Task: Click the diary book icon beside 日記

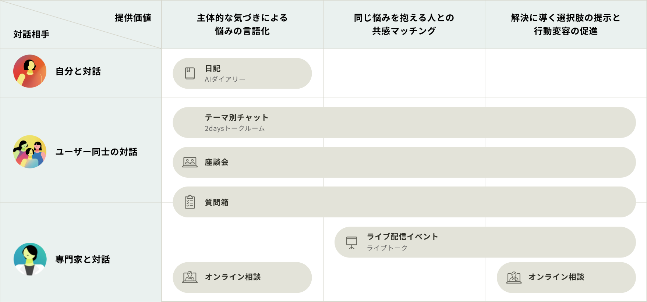Action: [x=190, y=73]
